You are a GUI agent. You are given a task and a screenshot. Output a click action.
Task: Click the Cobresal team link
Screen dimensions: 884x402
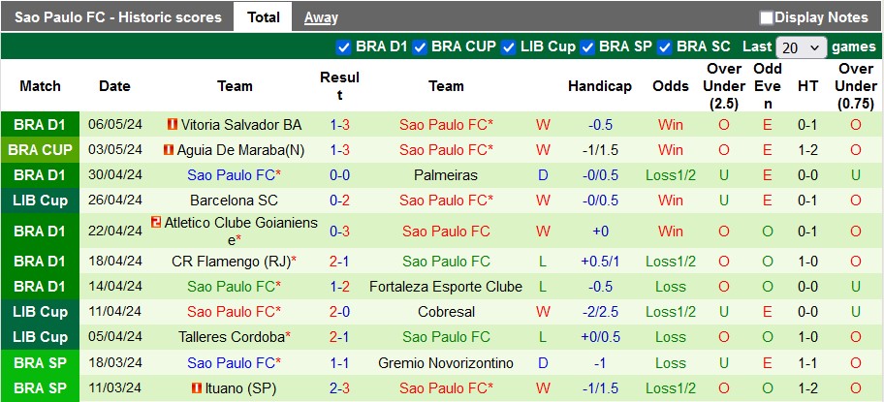click(446, 312)
